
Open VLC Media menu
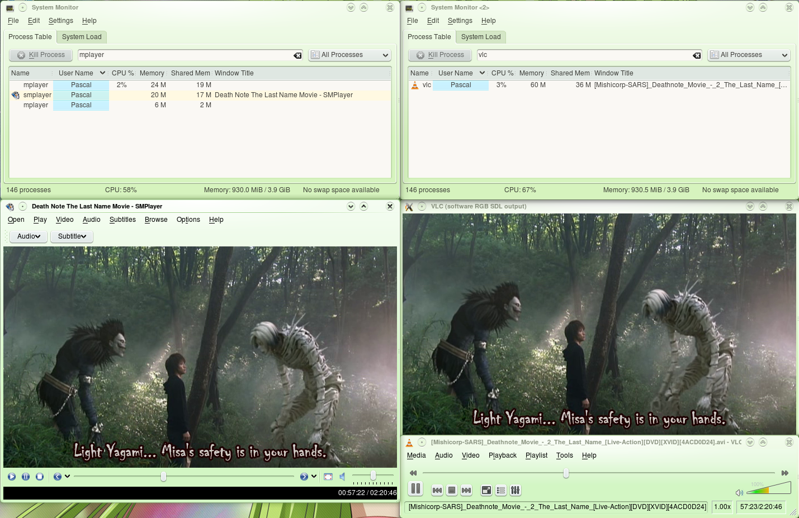416,455
